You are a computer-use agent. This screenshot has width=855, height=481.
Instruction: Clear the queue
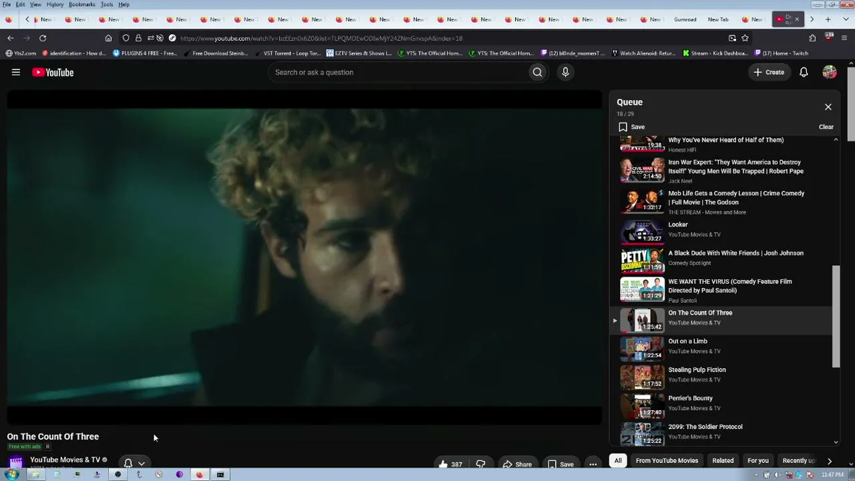coord(826,127)
